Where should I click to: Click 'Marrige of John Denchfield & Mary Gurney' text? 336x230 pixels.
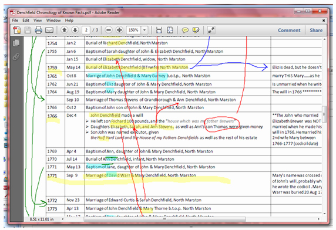pyautogui.click(x=126, y=76)
